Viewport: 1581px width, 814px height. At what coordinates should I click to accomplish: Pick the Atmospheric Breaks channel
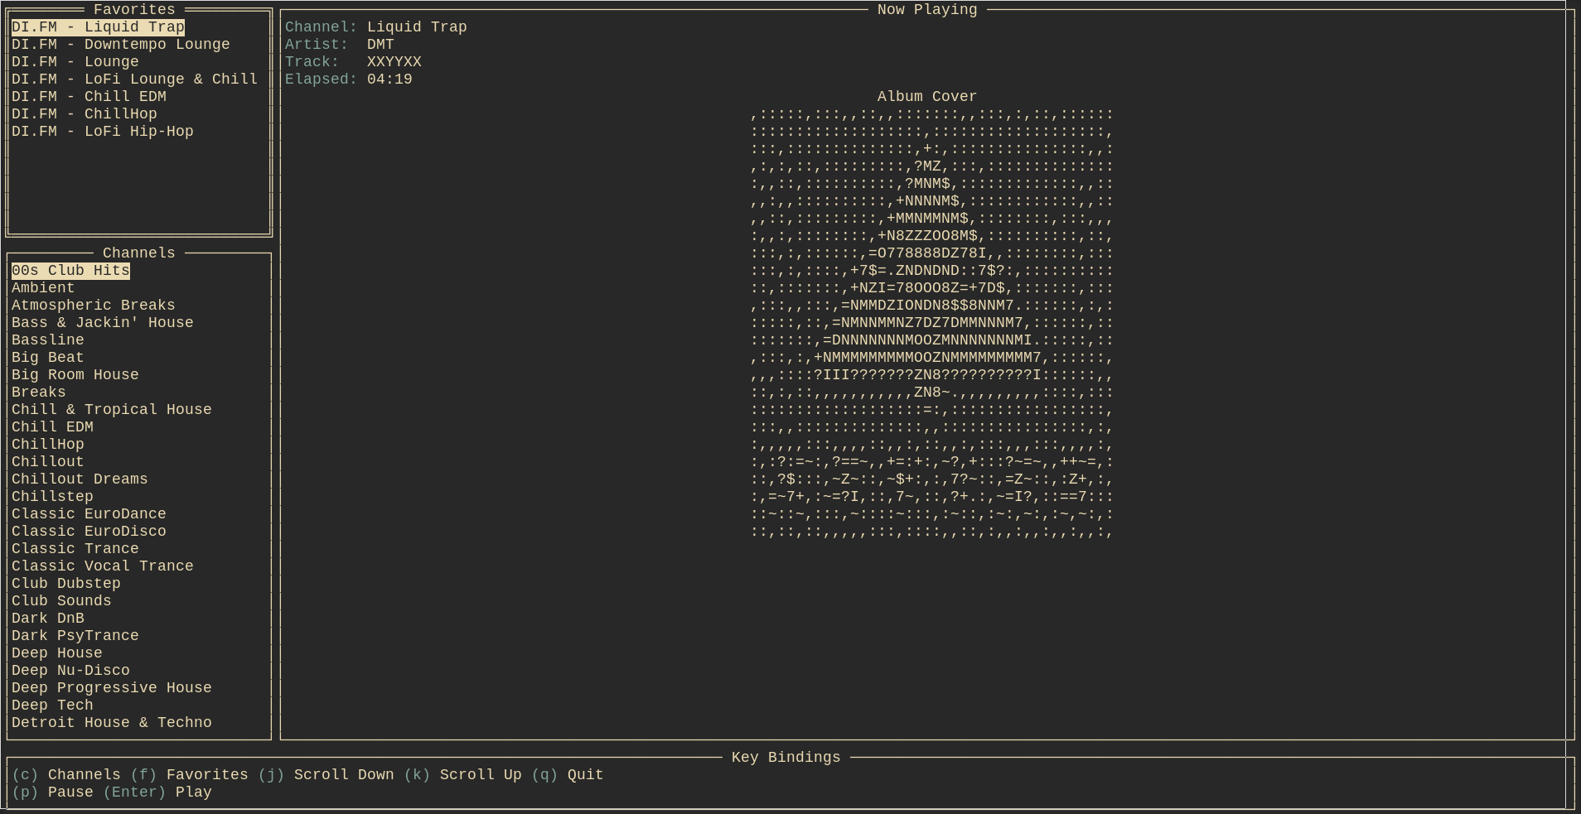(x=94, y=305)
